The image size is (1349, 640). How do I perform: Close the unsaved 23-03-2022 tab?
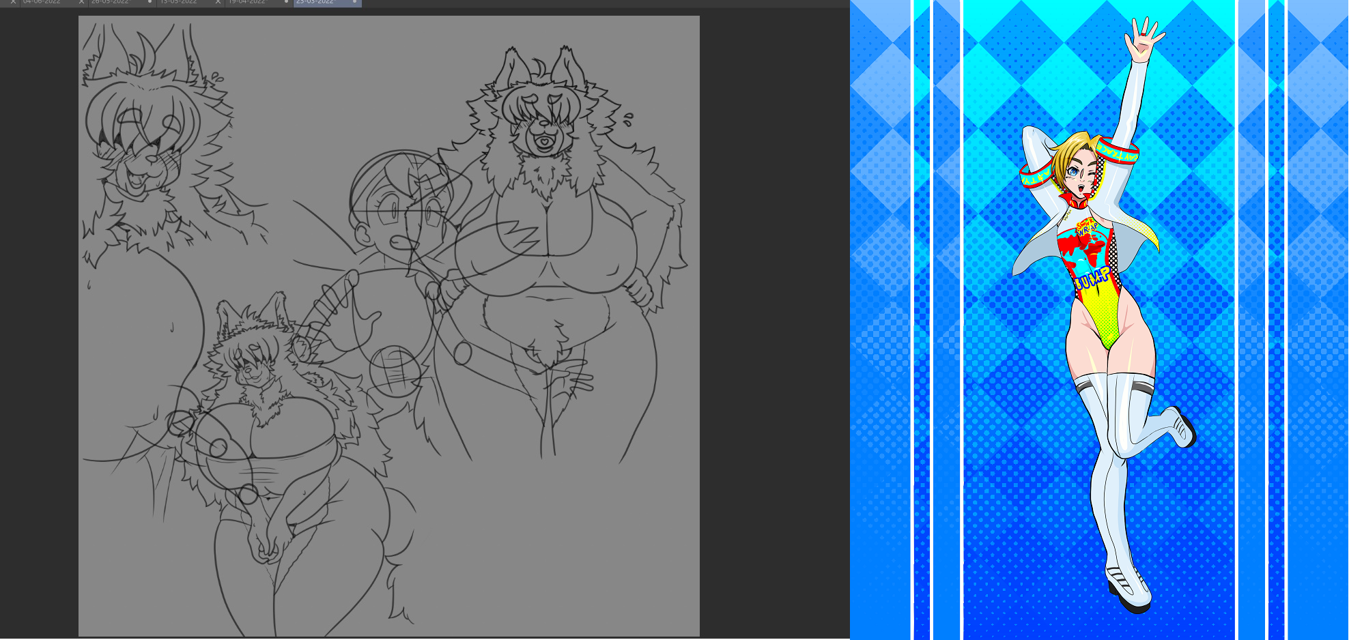point(354,2)
